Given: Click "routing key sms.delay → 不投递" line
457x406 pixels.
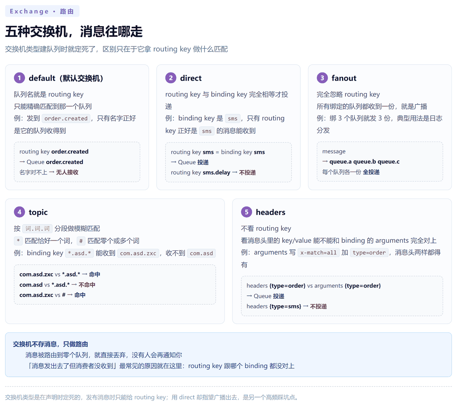Looking at the screenshot, I should click(x=213, y=172).
